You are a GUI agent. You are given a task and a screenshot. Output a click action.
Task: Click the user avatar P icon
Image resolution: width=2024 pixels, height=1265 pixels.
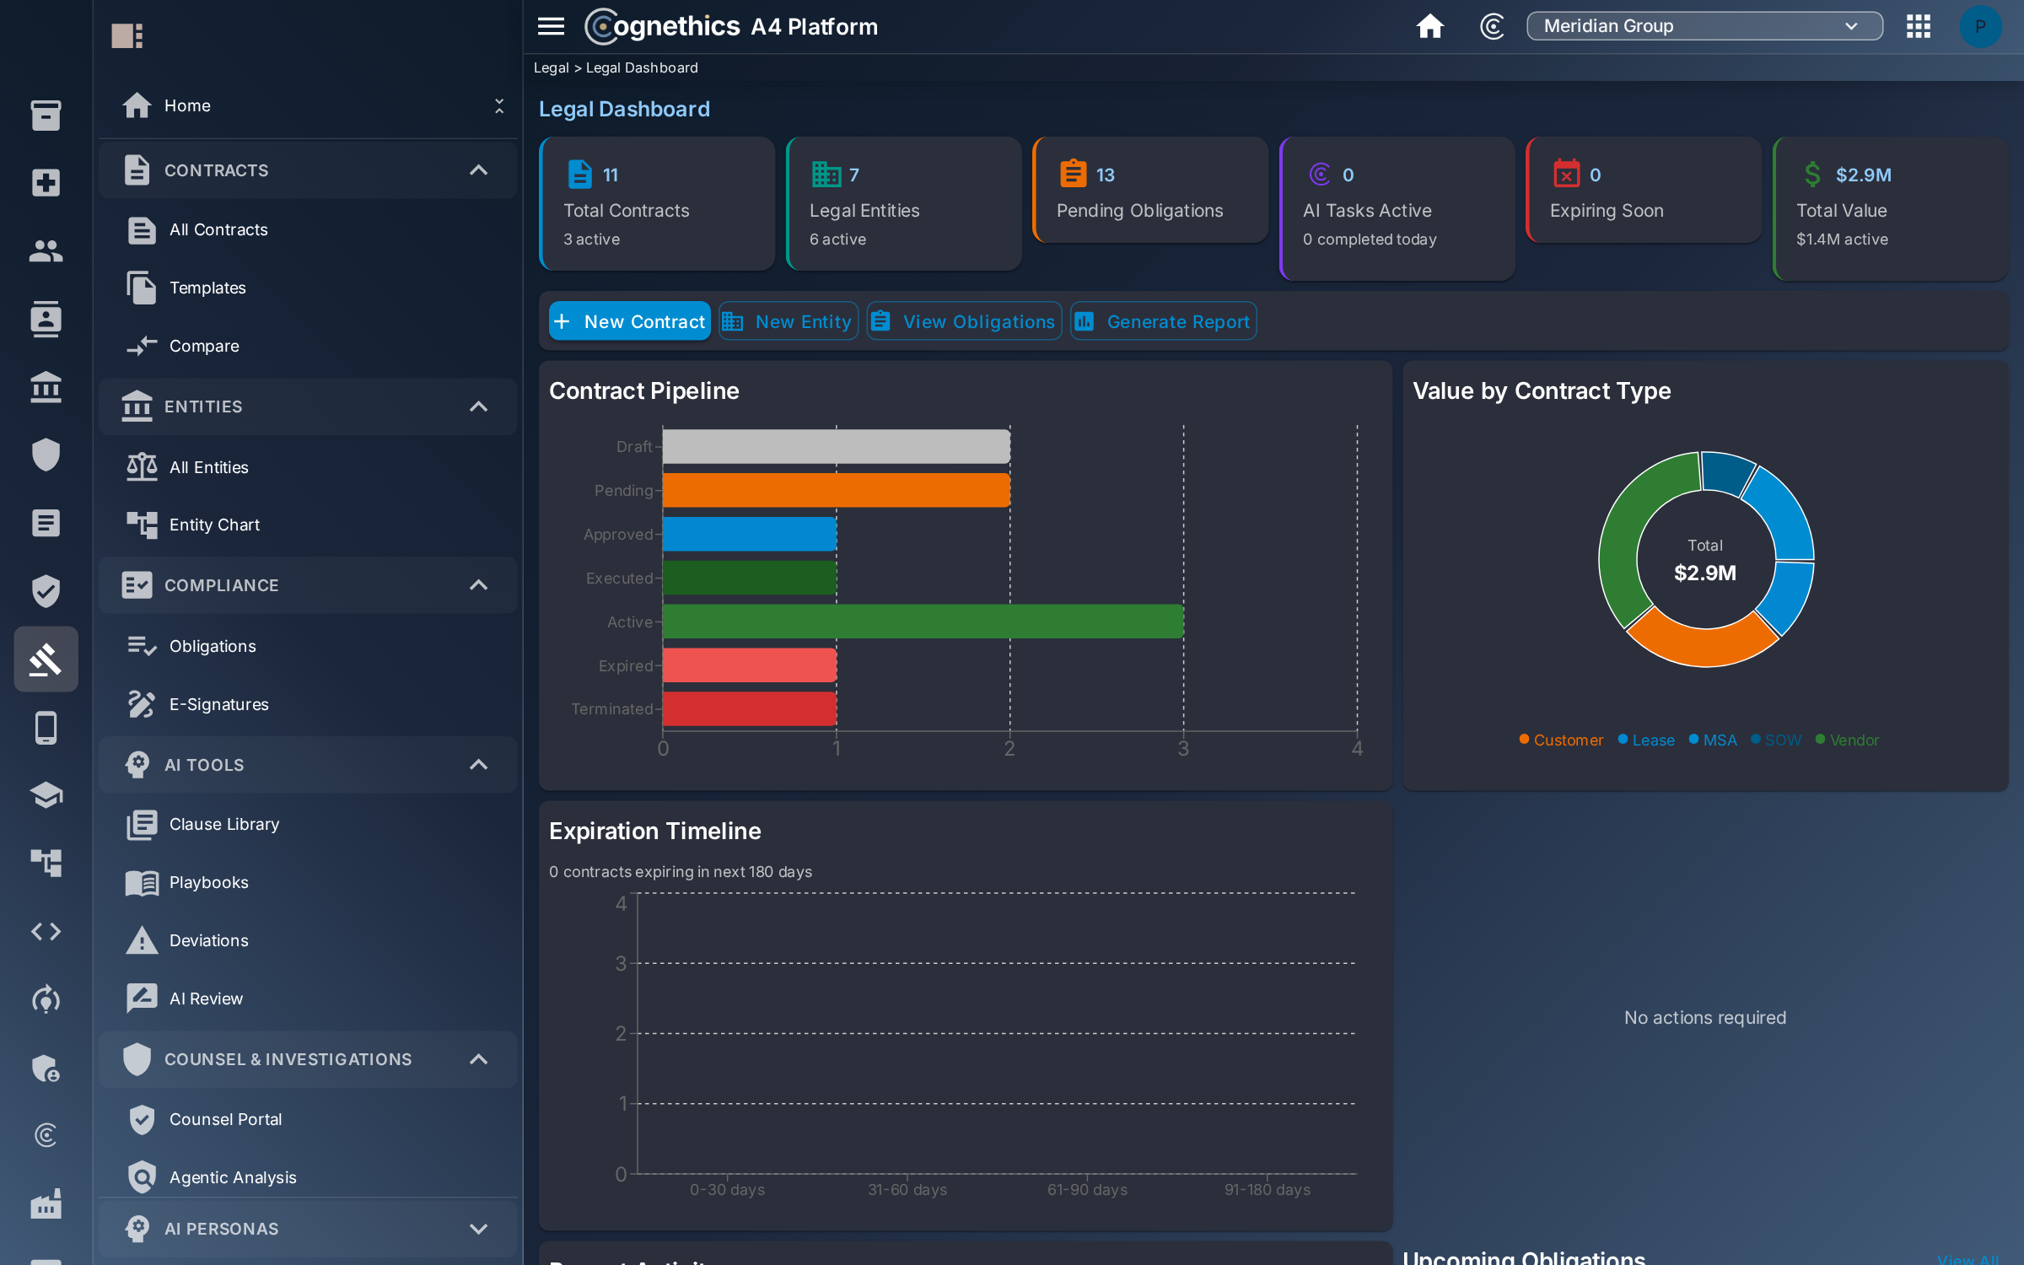pyautogui.click(x=1979, y=26)
